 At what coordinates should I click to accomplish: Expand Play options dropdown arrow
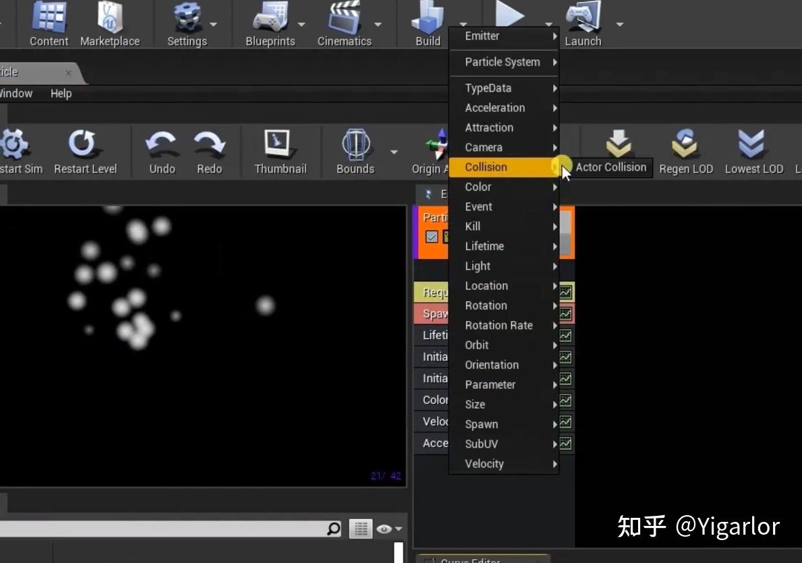[x=548, y=24]
